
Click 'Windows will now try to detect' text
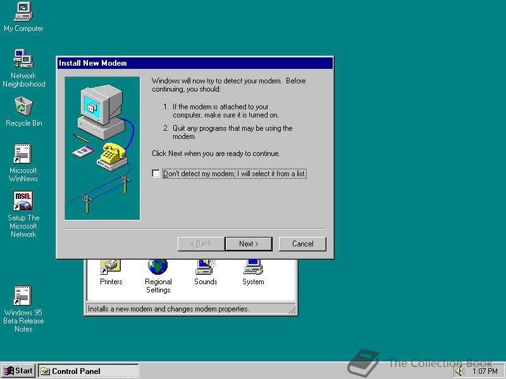[229, 85]
